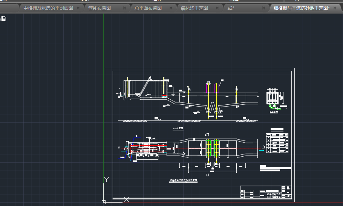
Task: Close the 管线布置图 tab
Action: tap(124, 8)
